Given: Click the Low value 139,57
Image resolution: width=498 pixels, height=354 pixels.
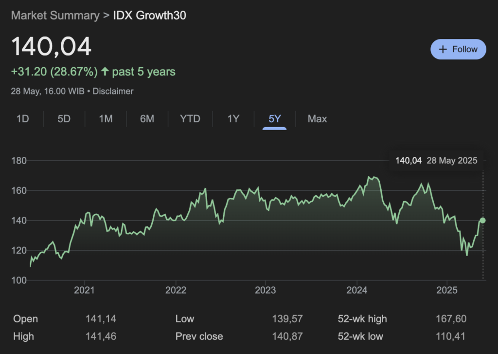Looking at the screenshot, I should tap(287, 318).
